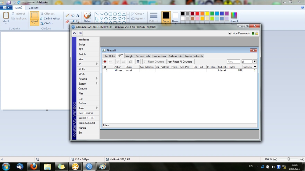Screen dimensions: 305x171
Task: Select the Color picker tool in Paint
Action: [73, 21]
